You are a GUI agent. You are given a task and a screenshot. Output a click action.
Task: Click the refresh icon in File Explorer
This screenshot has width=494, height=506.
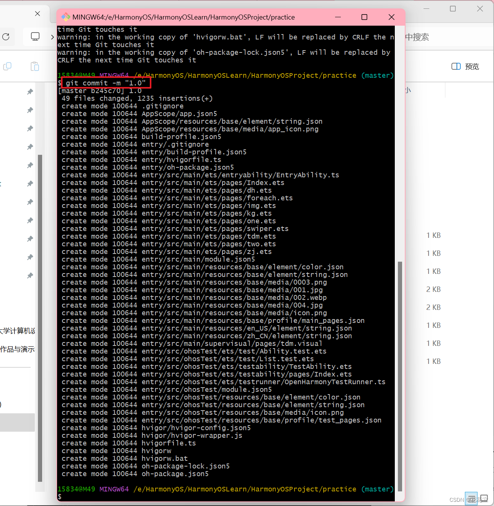(6, 37)
